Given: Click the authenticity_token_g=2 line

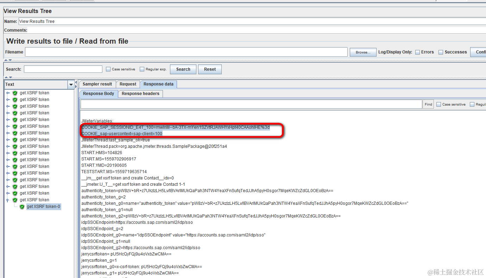Looking at the screenshot, I should [x=103, y=197].
